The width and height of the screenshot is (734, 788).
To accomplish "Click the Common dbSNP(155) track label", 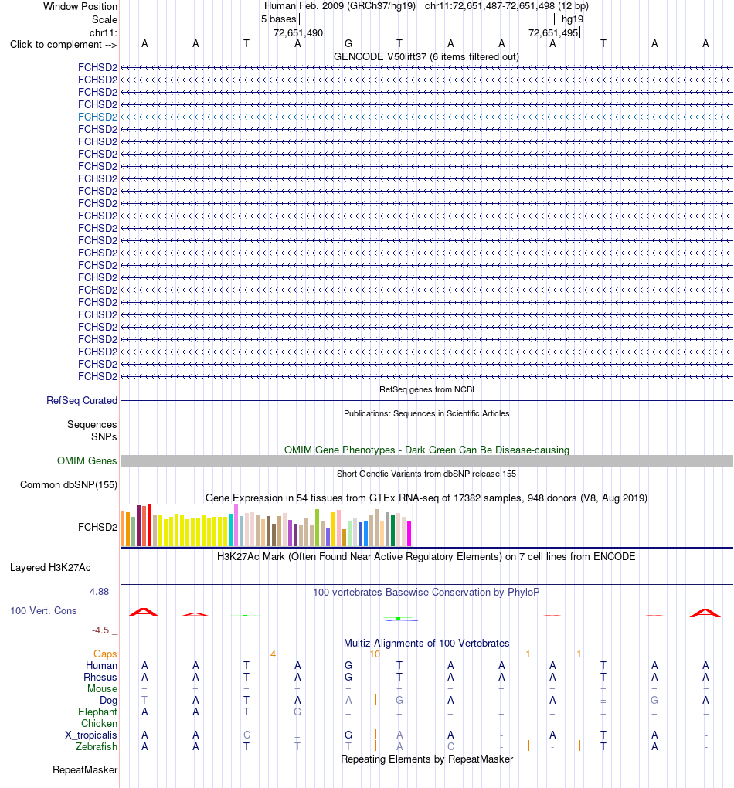I will 69,485.
